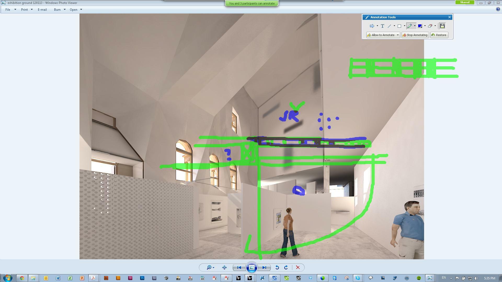Expand the arrow pointer tool dropdown
The image size is (502, 282).
tap(377, 26)
